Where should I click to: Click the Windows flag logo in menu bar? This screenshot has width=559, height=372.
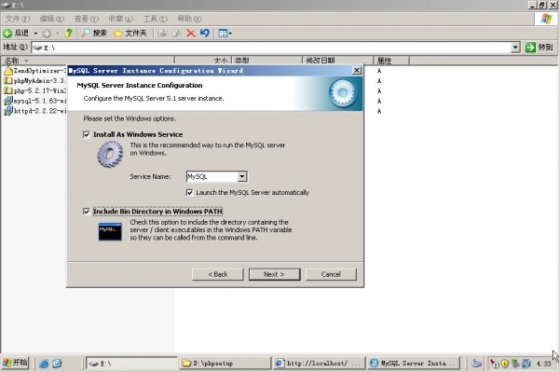point(546,19)
